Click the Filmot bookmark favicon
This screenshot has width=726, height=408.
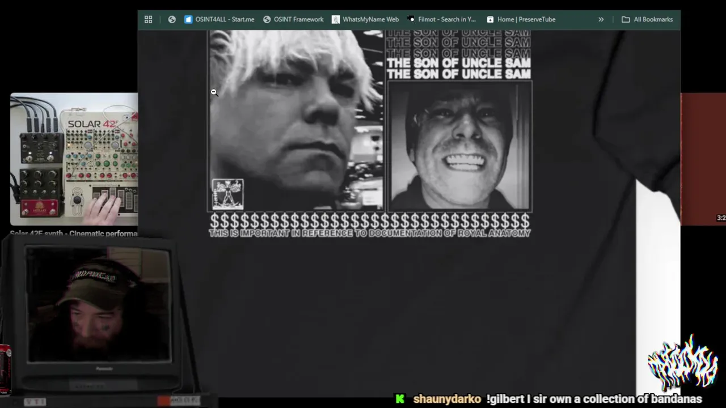pyautogui.click(x=411, y=19)
